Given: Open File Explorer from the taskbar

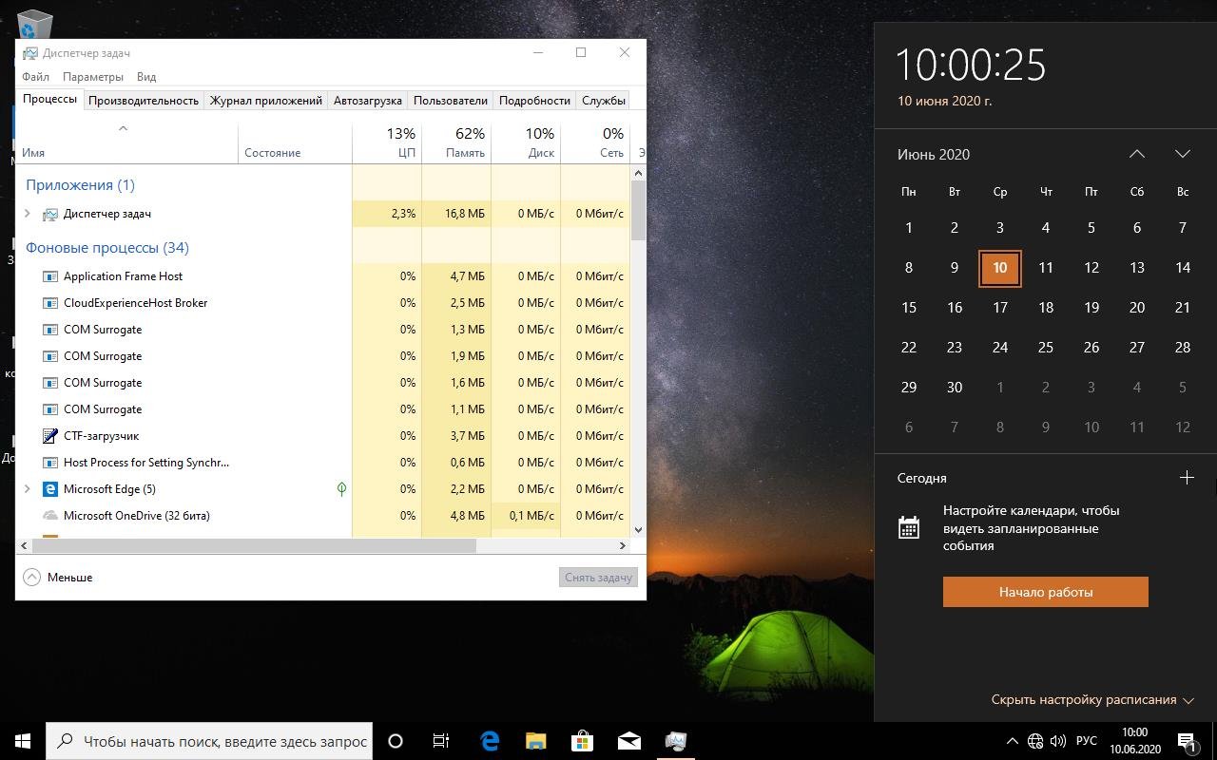Looking at the screenshot, I should 535,741.
